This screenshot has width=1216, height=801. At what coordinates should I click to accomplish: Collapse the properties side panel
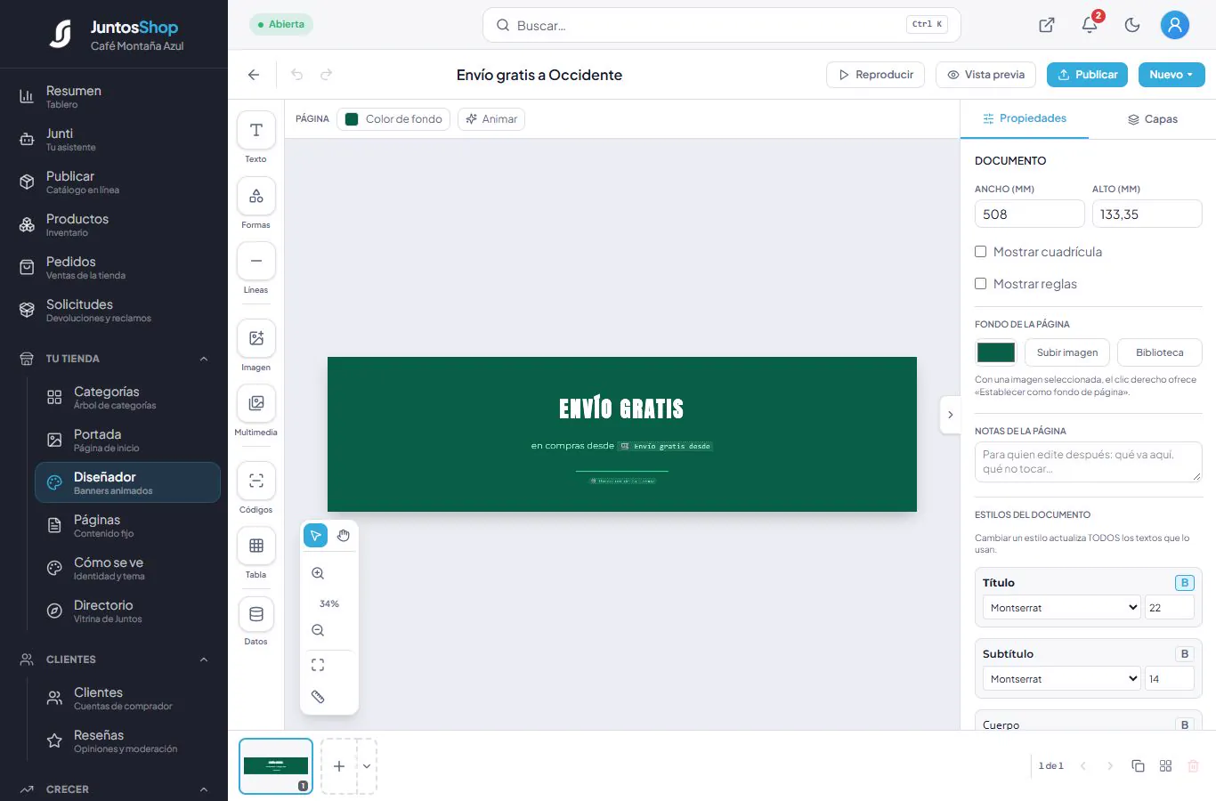[950, 415]
